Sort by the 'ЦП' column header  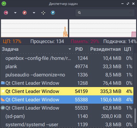[x=128, y=49]
